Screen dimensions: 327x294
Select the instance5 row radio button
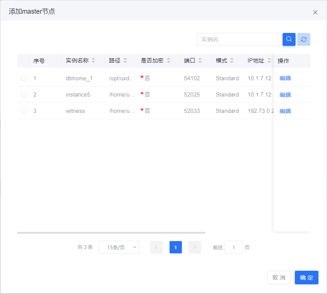(x=24, y=95)
